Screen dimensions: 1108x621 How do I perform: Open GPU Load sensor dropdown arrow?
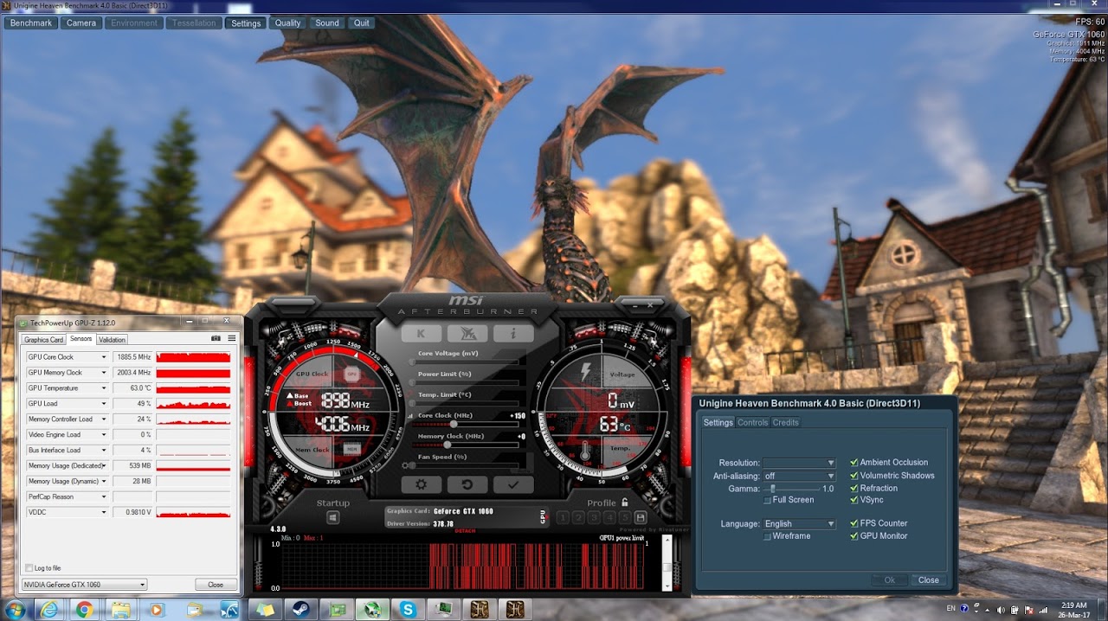point(104,404)
